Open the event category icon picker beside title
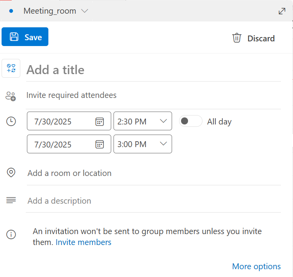The height and width of the screenshot is (277, 293). [11, 68]
